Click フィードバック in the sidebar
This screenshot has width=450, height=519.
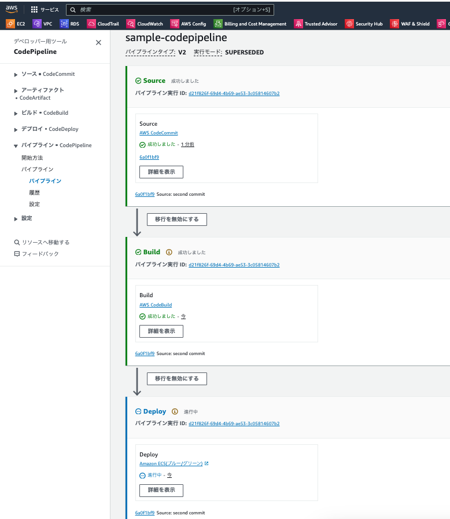(x=40, y=254)
